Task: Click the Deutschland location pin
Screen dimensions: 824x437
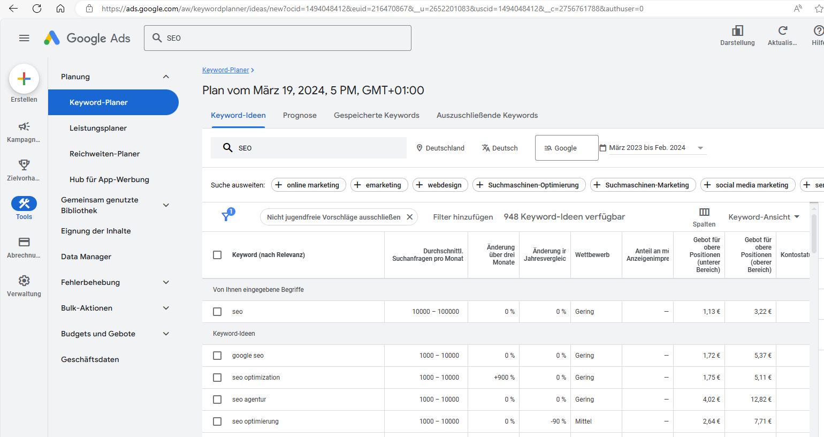Action: pos(419,148)
